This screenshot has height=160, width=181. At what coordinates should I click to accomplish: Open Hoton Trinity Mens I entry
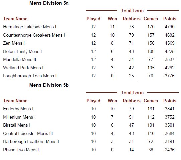point(22,52)
